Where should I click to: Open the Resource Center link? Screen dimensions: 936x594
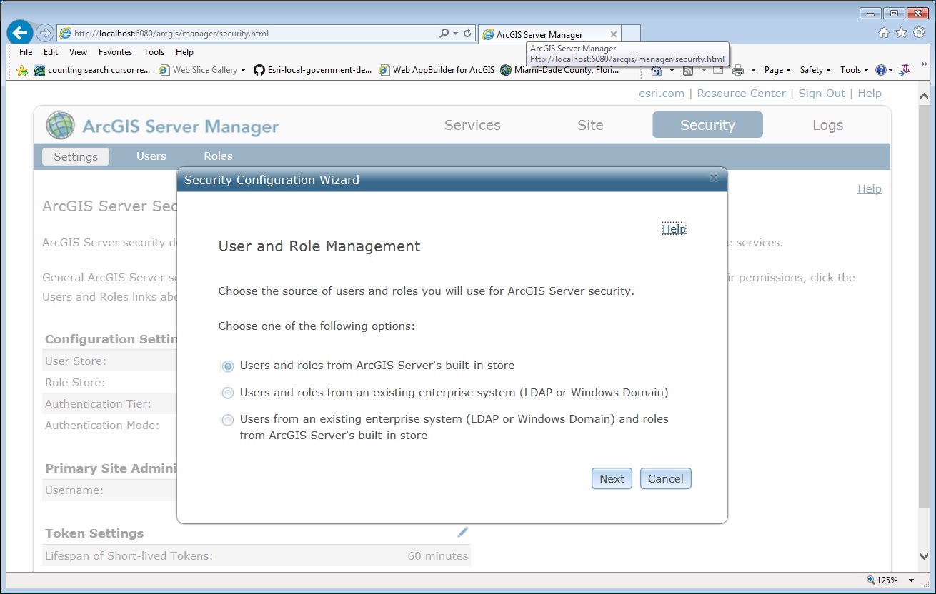point(742,94)
